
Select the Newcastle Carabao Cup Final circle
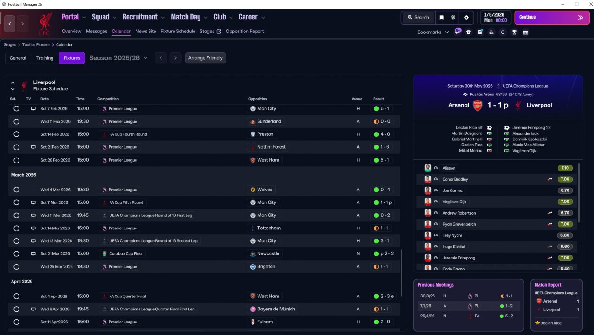(17, 254)
